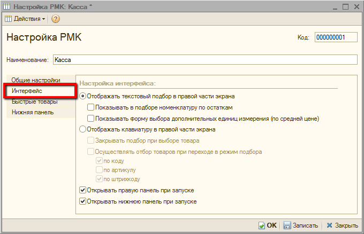Viewport: 364px width, 234px height.
Task: Maximize the Настройка РМК window
Action: [344, 6]
